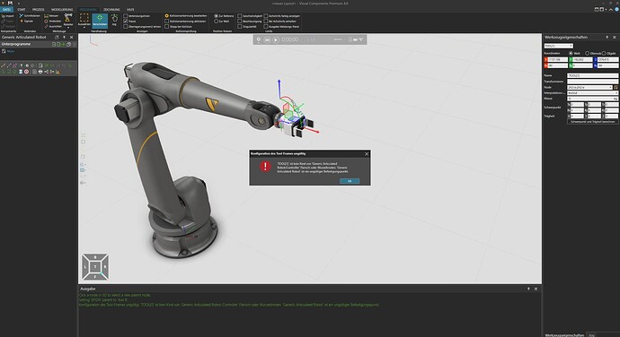Activate the Jog tool in ribbon
The height and width of the screenshot is (337, 620).
114,20
